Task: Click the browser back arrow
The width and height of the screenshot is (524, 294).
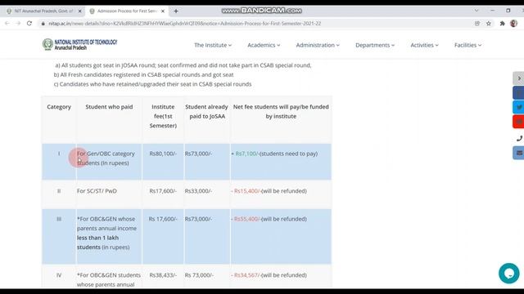Action: point(7,24)
